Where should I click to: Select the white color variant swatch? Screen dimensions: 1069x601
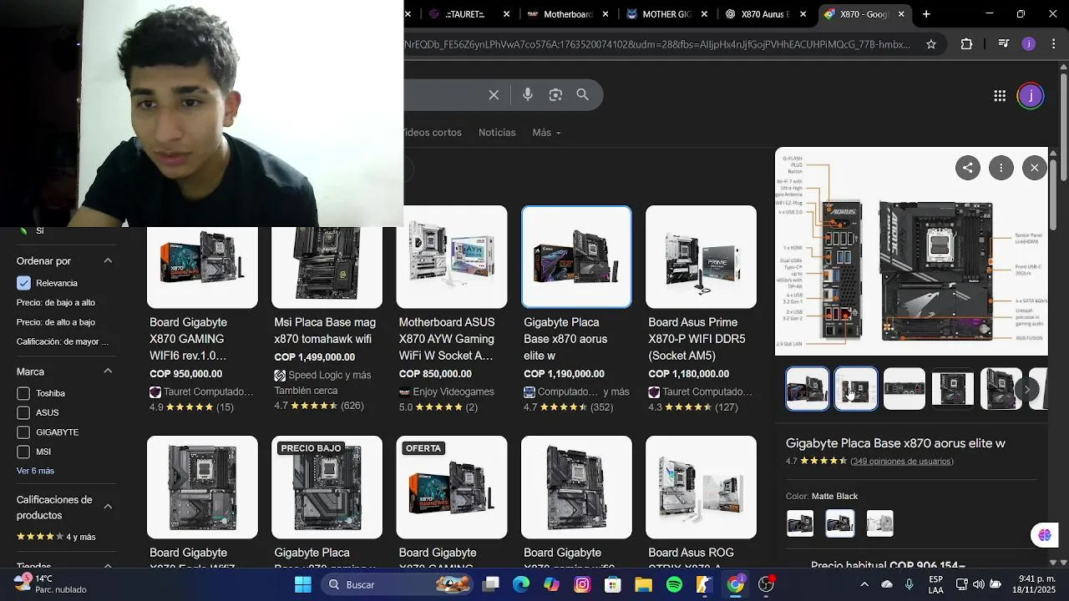pos(879,523)
